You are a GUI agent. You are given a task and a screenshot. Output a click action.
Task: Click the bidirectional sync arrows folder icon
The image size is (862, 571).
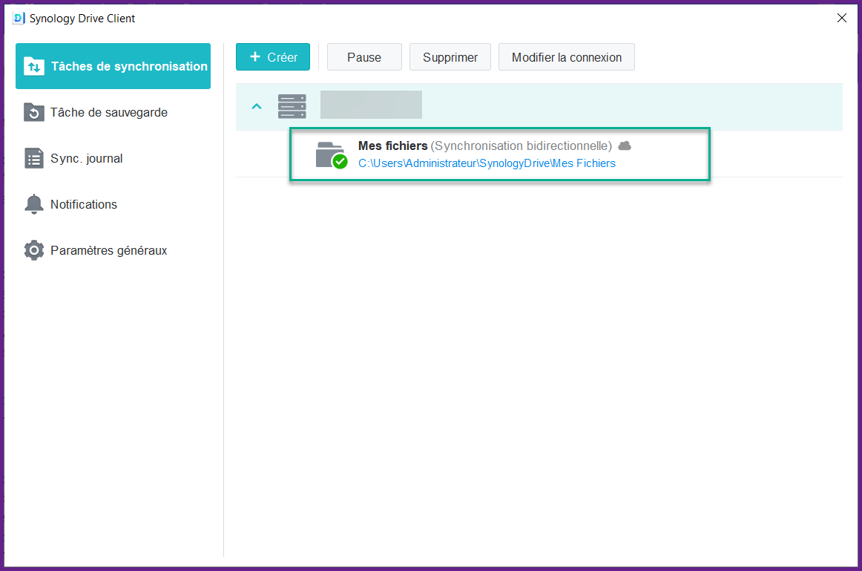point(34,66)
